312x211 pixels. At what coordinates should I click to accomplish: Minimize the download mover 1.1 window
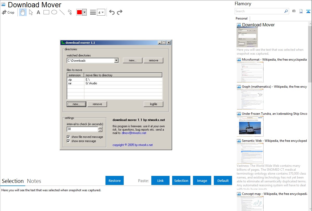click(x=160, y=43)
